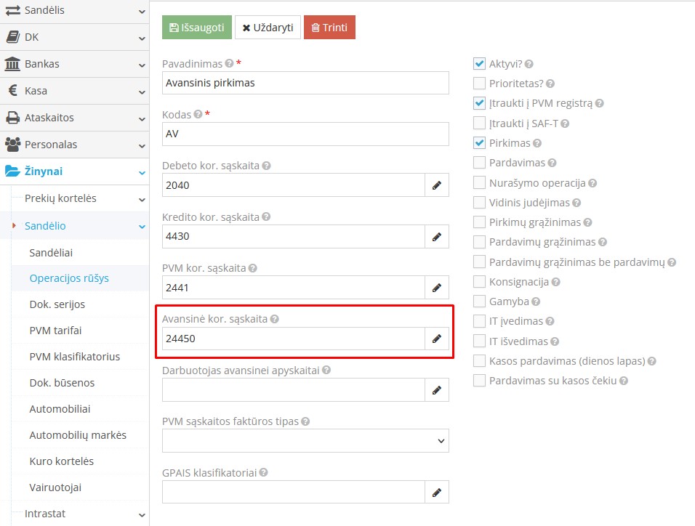The image size is (695, 526).
Task: Select Dok. serijos in sidebar
Action: tap(57, 304)
